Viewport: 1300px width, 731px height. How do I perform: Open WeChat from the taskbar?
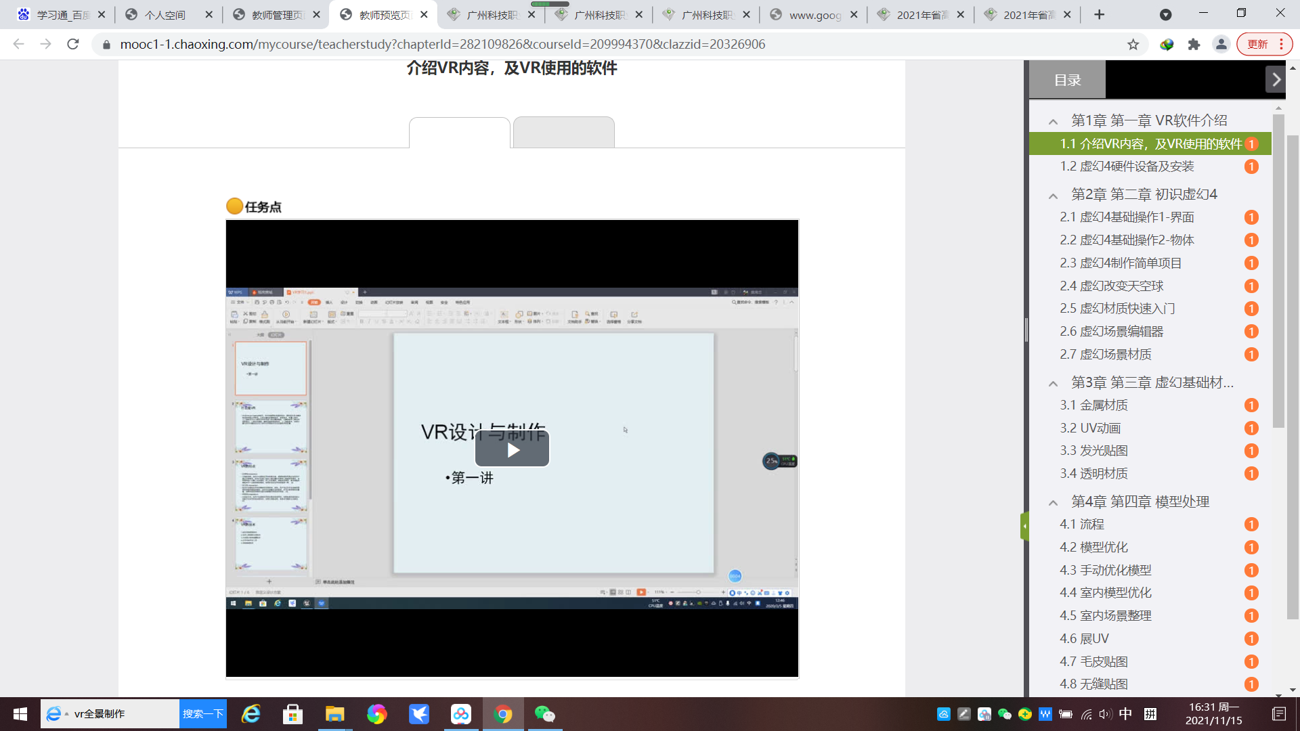coord(544,714)
